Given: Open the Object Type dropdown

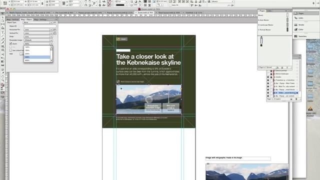Looking at the screenshot, I should (x=38, y=22).
